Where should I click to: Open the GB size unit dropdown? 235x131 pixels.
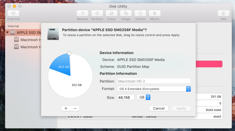click(x=144, y=97)
